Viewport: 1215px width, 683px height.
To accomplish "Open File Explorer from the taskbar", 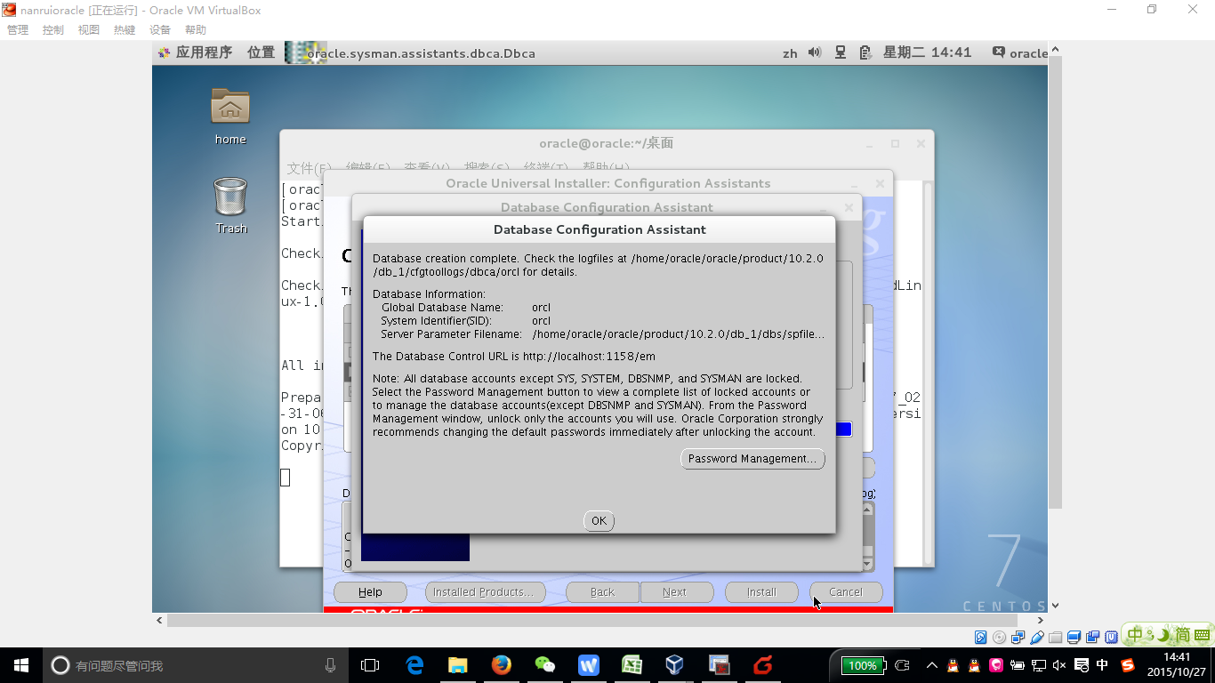I will 458,665.
